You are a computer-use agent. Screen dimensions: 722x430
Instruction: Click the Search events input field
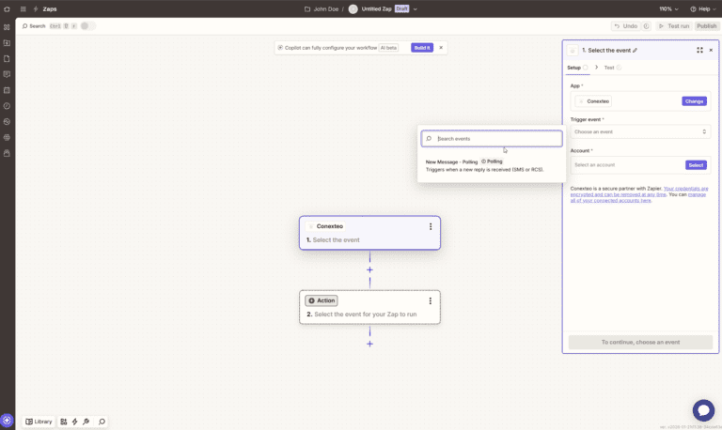(x=496, y=138)
